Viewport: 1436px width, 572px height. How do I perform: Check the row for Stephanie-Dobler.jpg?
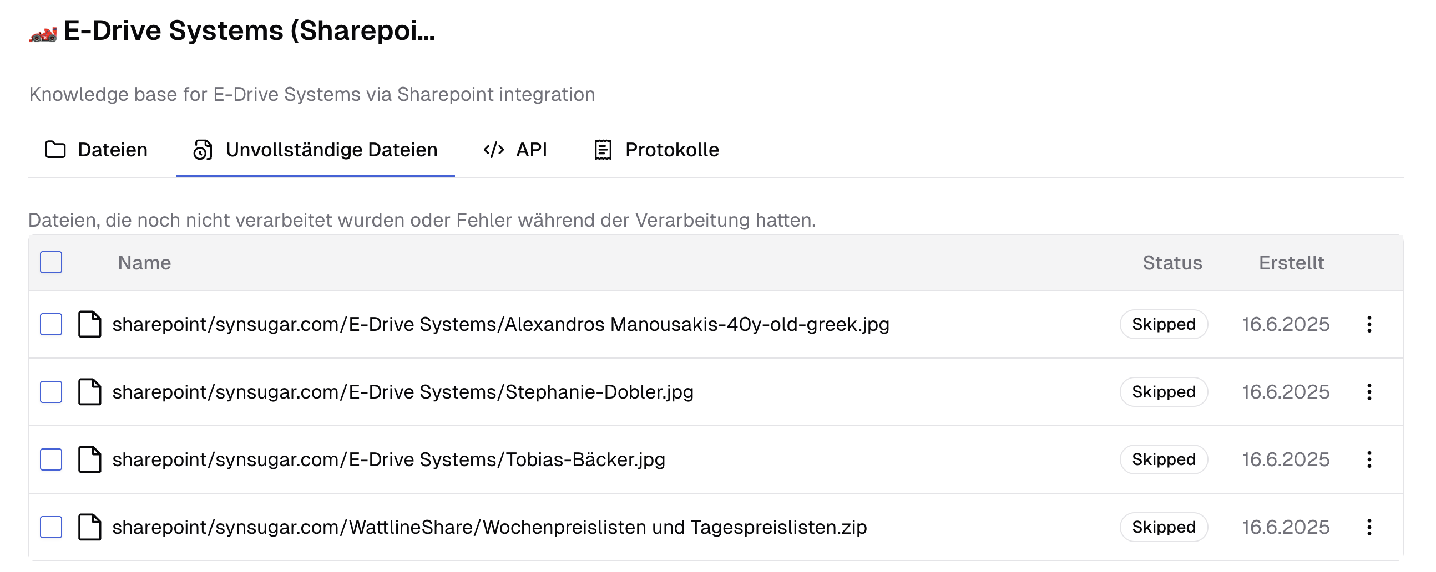50,391
